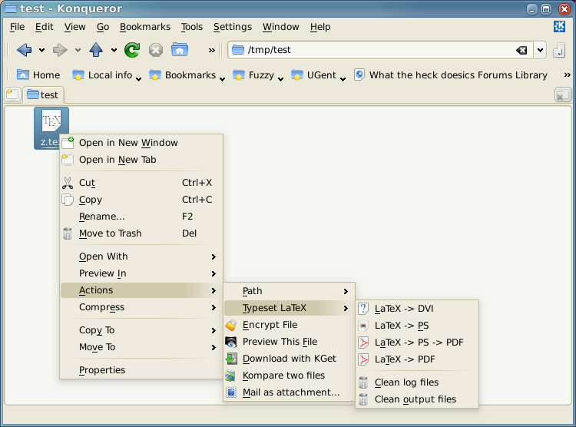
Task: Expand the bookmarks toolbar overflow chevron
Action: tap(568, 75)
